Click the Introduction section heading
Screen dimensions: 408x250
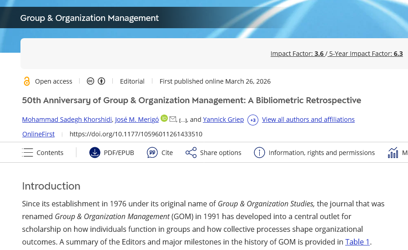[x=51, y=186]
